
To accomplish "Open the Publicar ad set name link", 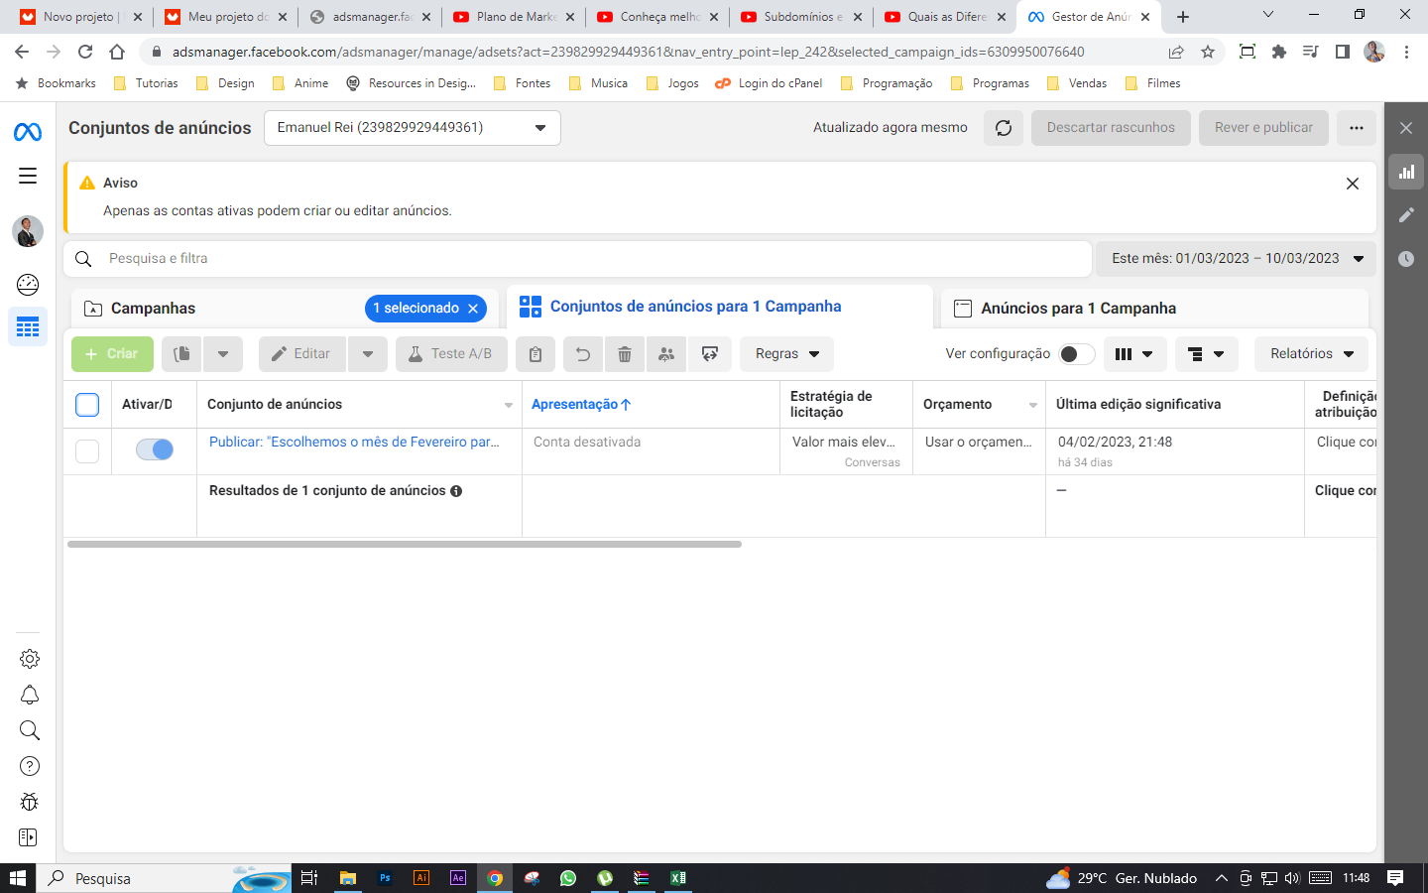I will pyautogui.click(x=354, y=443).
